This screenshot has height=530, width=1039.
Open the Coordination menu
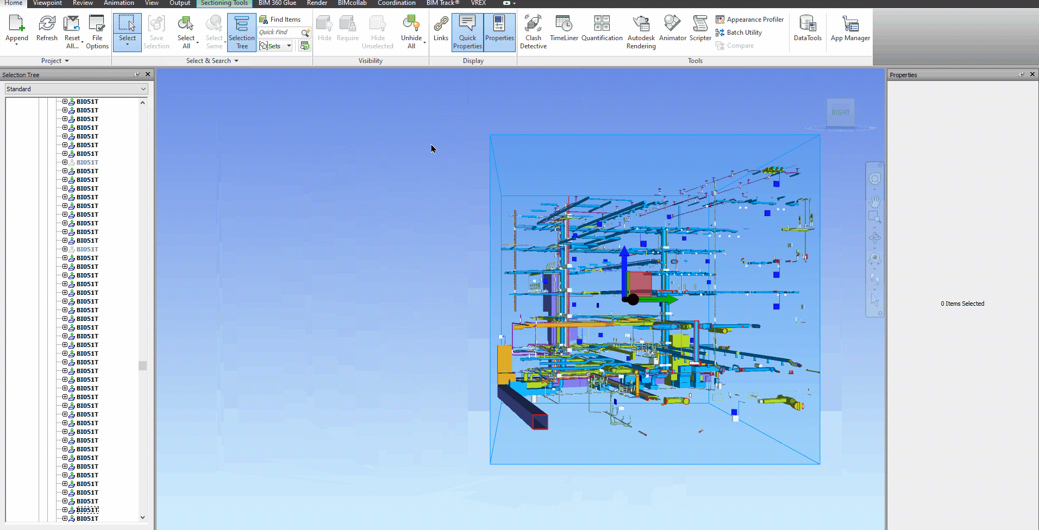pyautogui.click(x=396, y=3)
